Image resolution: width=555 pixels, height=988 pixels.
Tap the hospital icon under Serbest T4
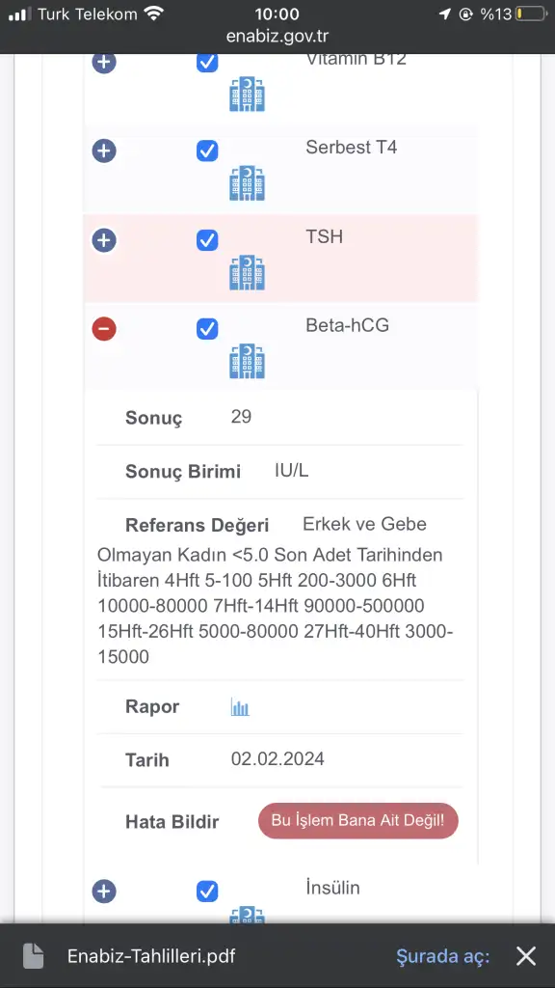247,183
